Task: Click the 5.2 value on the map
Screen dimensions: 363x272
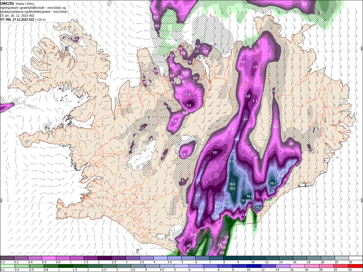Action: click(x=218, y=207)
